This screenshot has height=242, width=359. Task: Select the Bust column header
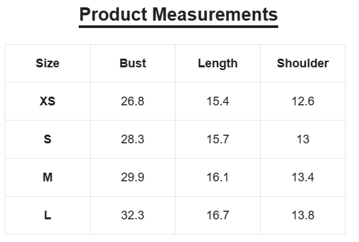pyautogui.click(x=133, y=63)
